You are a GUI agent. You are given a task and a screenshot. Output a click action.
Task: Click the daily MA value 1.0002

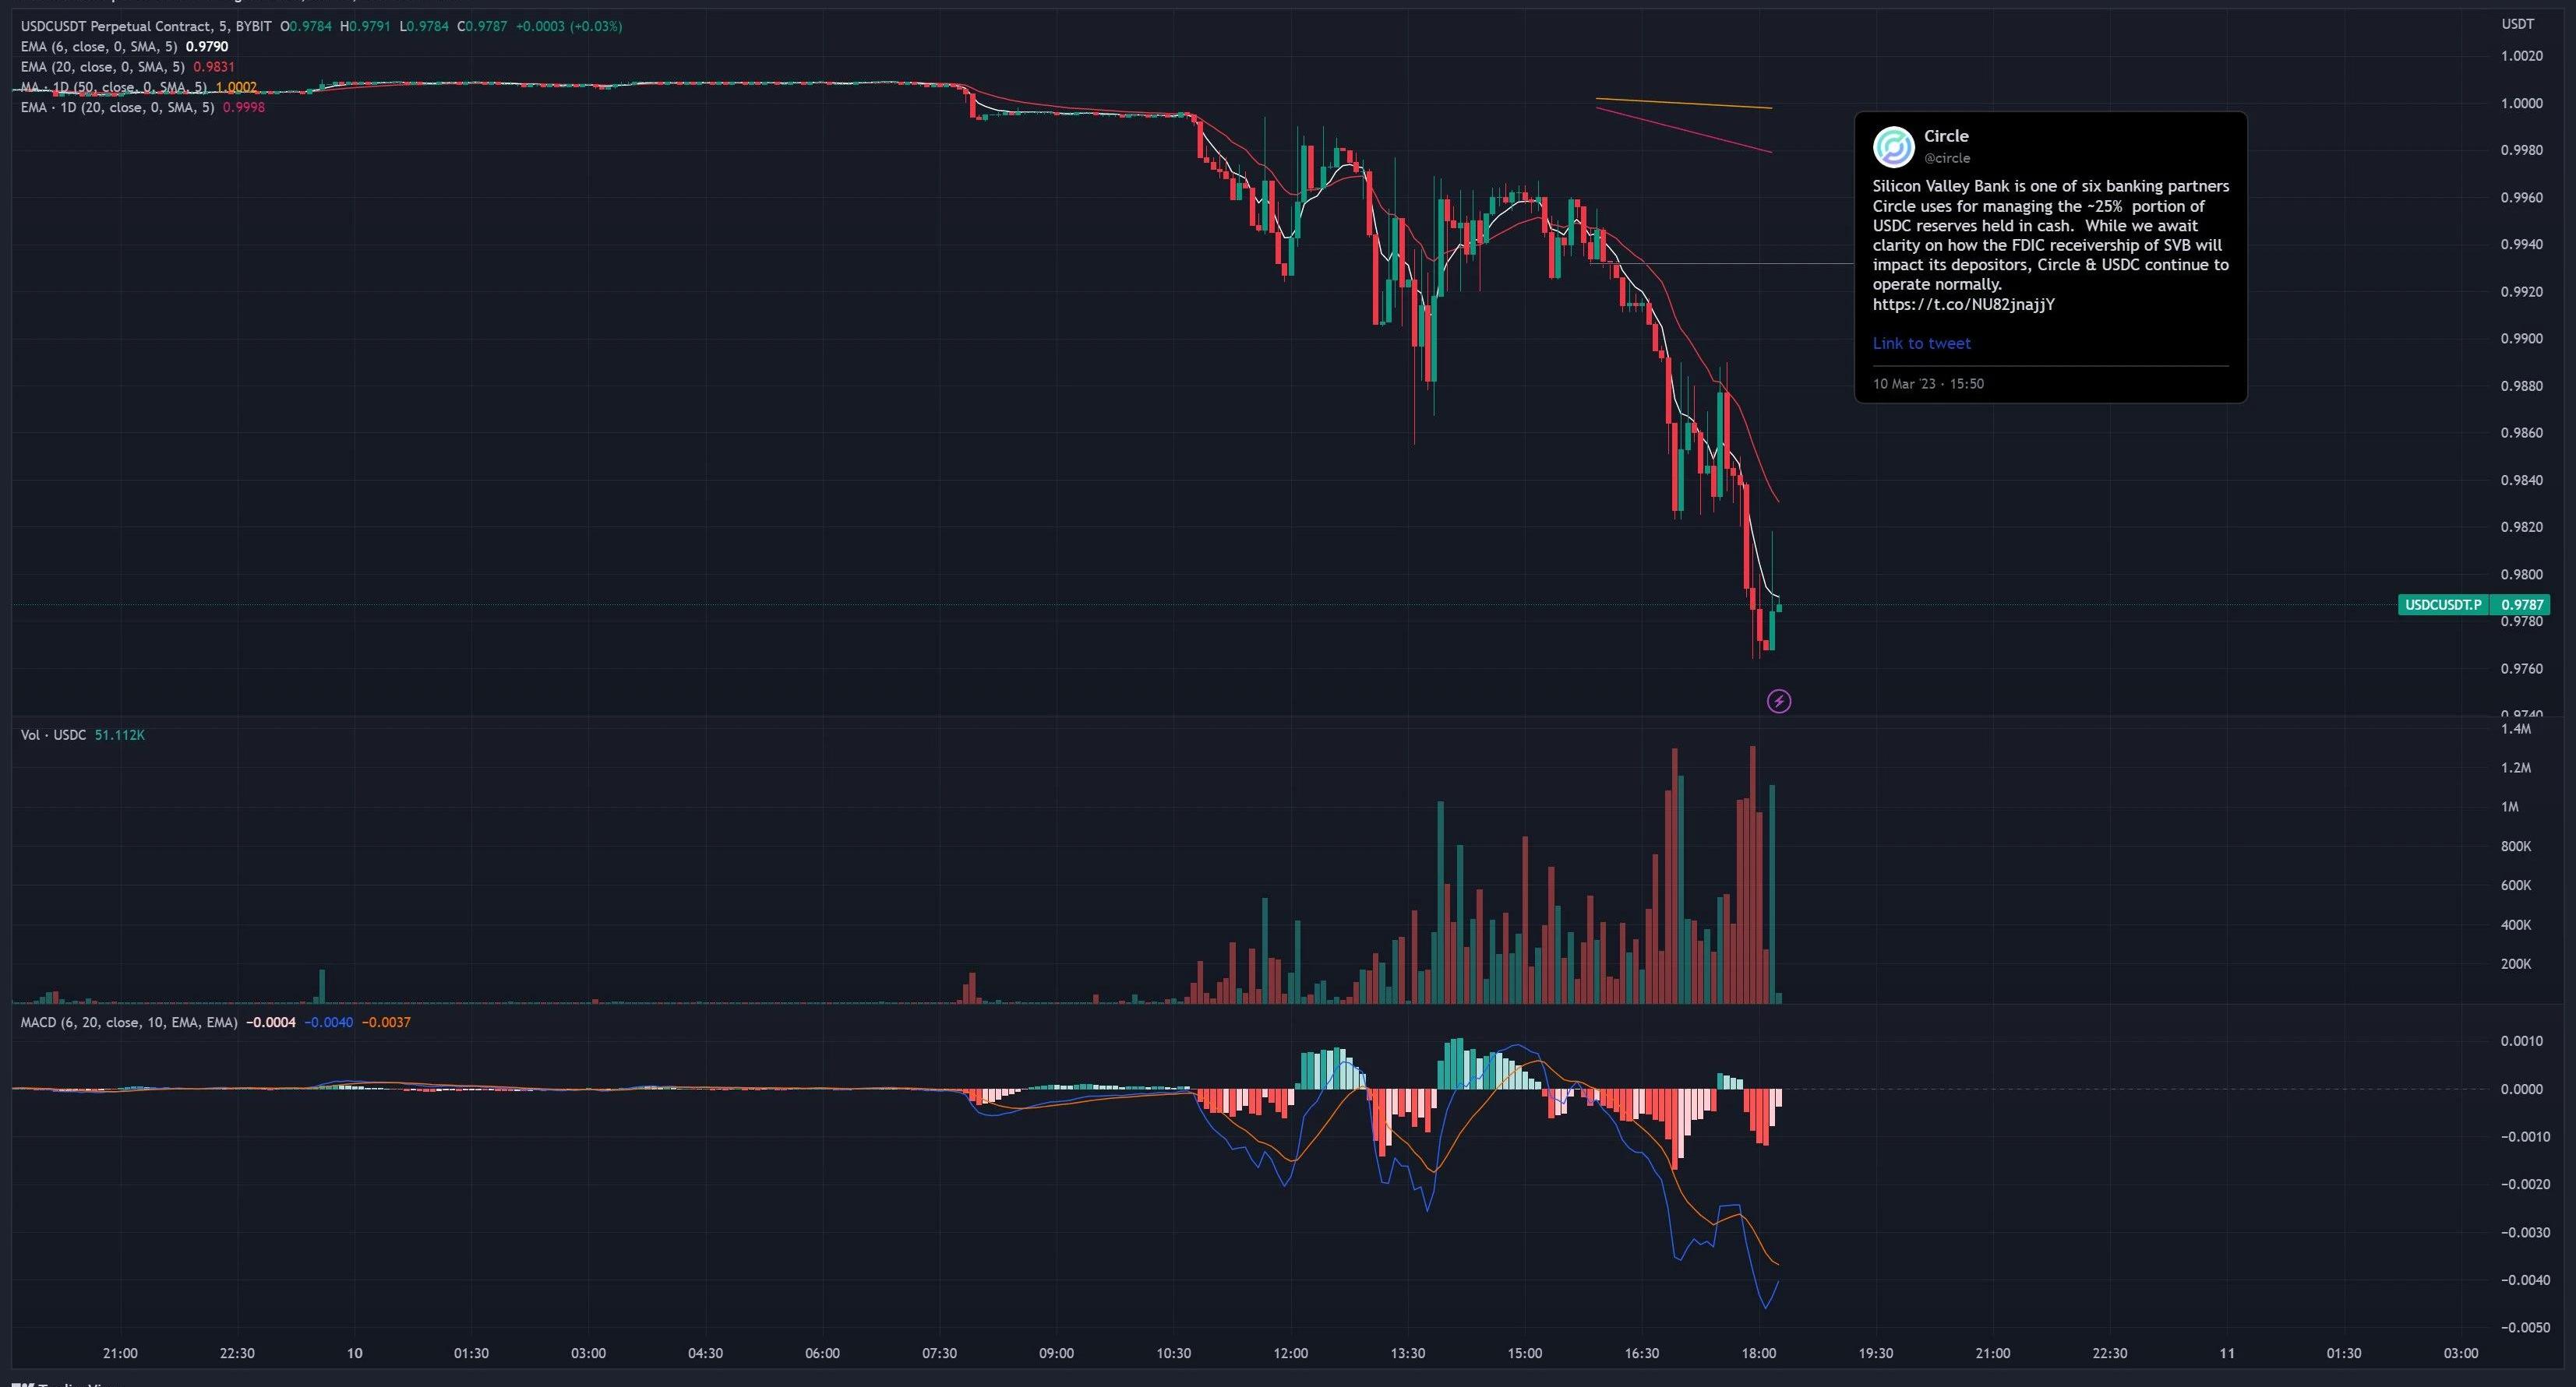[236, 87]
